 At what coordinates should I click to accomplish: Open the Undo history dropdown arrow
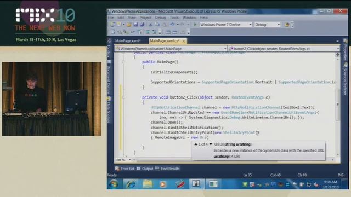click(x=178, y=25)
